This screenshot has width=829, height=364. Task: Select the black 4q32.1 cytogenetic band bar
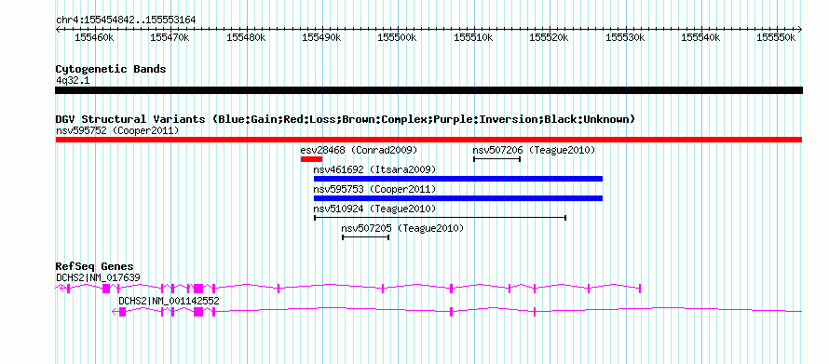428,90
